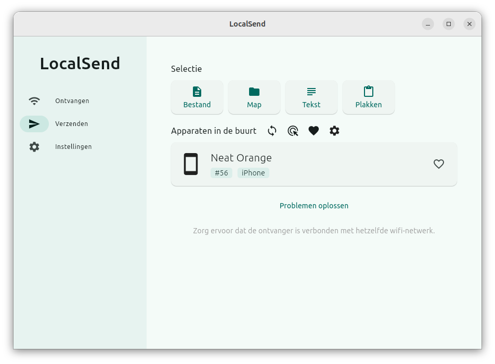This screenshot has height=364, width=495.
Task: Open the Problemen oplossen link
Action: [314, 206]
